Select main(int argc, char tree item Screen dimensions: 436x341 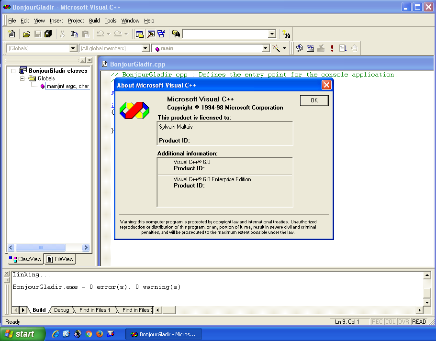(x=67, y=86)
